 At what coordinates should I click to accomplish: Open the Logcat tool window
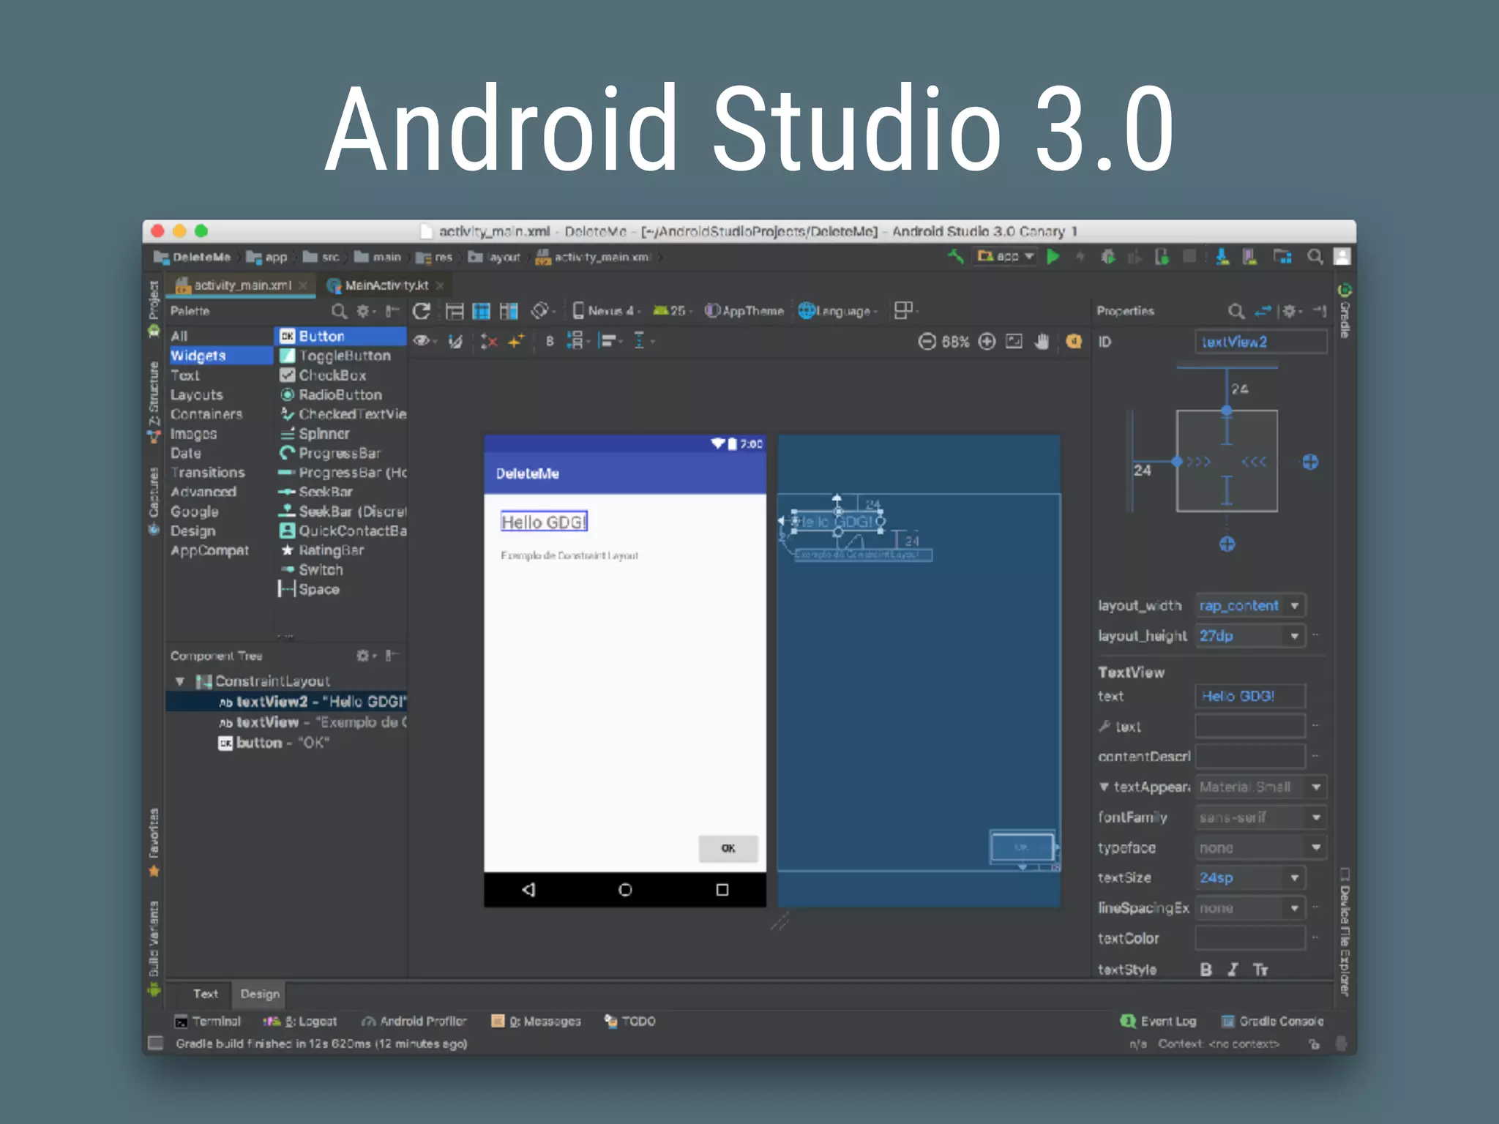click(x=300, y=1022)
